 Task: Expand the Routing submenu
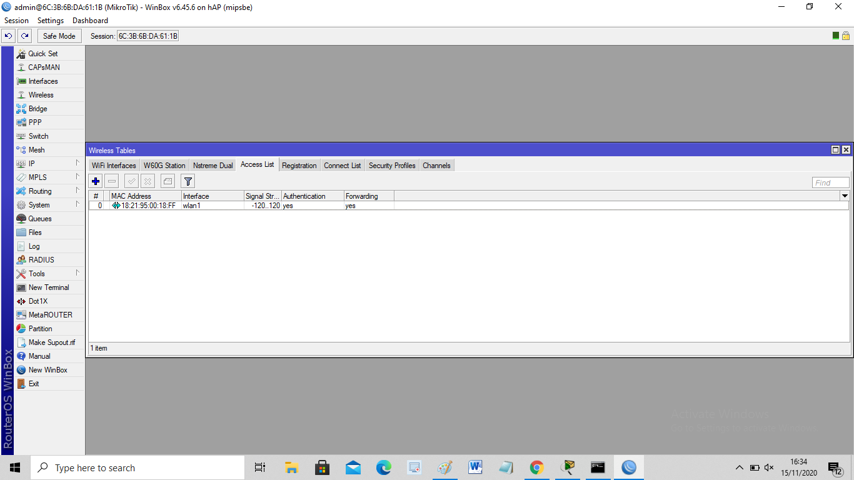click(49, 191)
